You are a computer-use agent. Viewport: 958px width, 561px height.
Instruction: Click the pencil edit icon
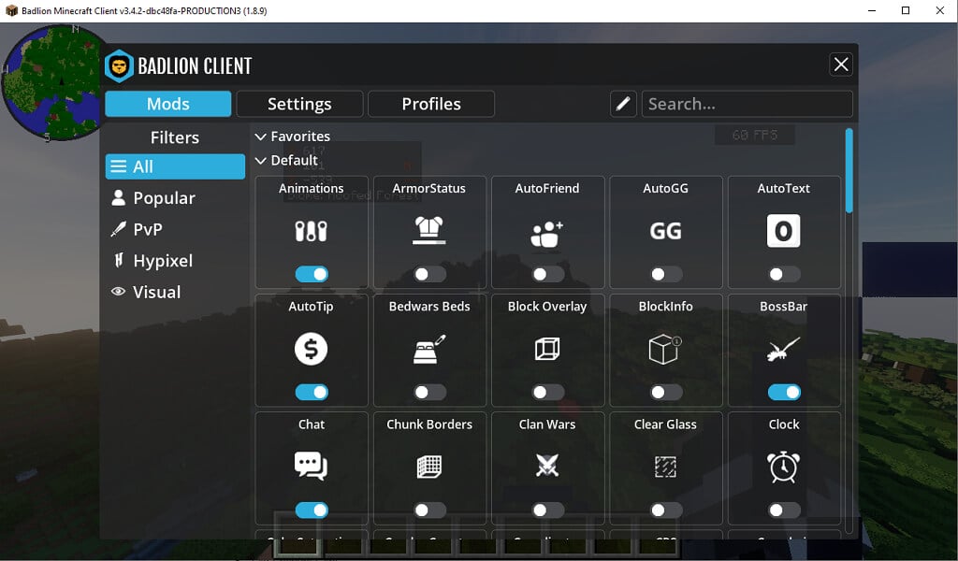pyautogui.click(x=623, y=104)
